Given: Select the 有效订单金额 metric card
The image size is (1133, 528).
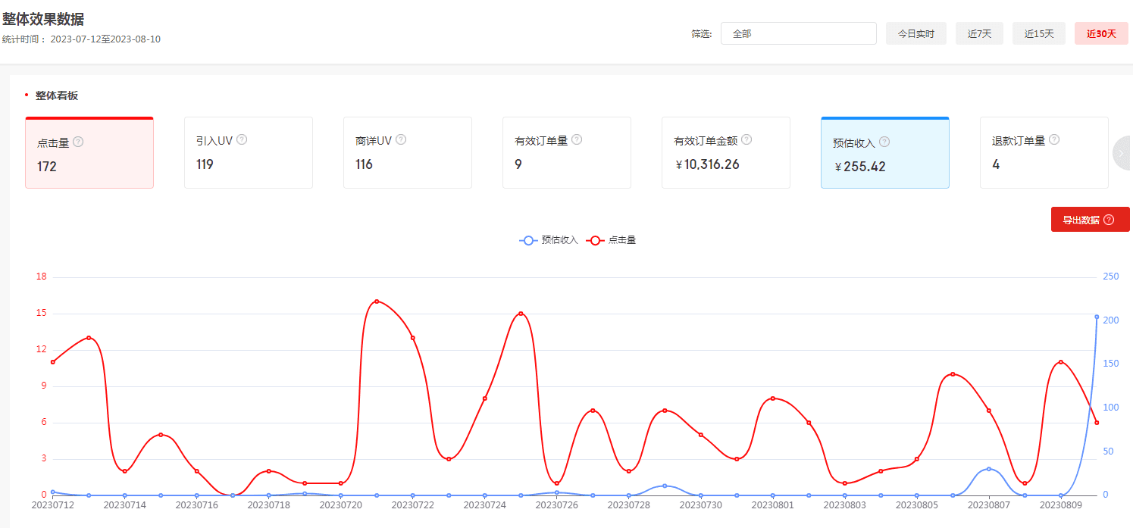Looking at the screenshot, I should (725, 153).
